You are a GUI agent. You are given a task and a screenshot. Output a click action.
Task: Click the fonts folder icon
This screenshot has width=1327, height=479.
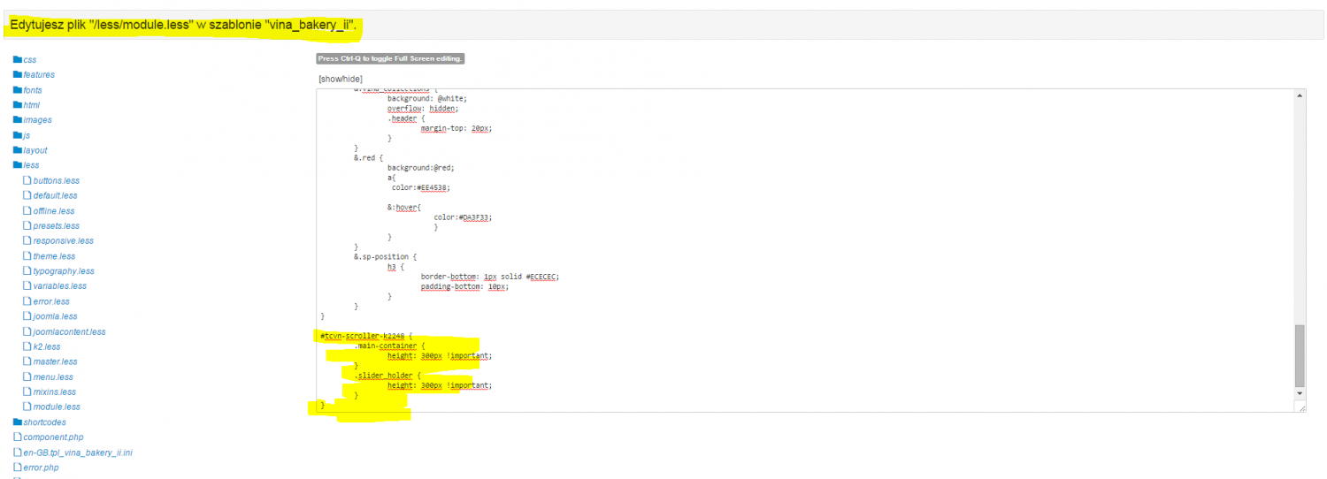[x=17, y=90]
